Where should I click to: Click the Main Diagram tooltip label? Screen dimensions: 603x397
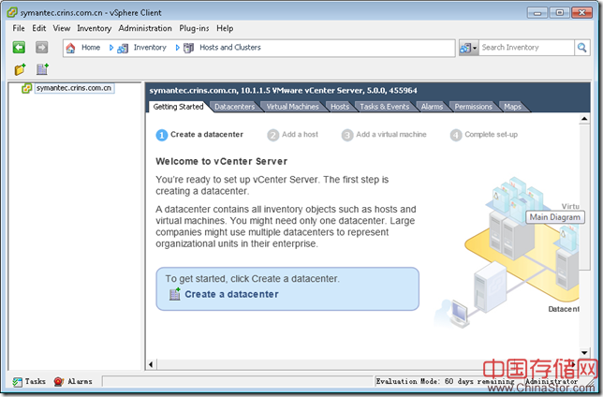coord(555,217)
